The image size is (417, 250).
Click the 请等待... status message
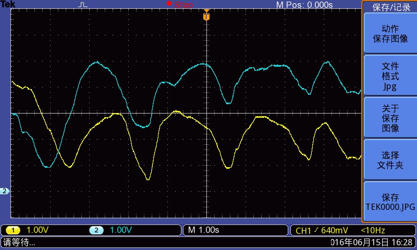click(x=19, y=242)
